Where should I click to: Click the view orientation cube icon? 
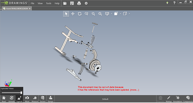click(125, 14)
